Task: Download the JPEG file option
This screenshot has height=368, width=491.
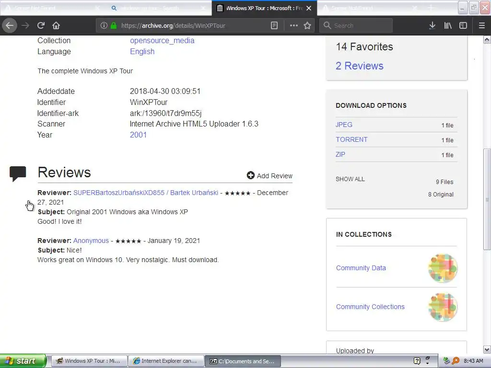Action: pyautogui.click(x=344, y=125)
